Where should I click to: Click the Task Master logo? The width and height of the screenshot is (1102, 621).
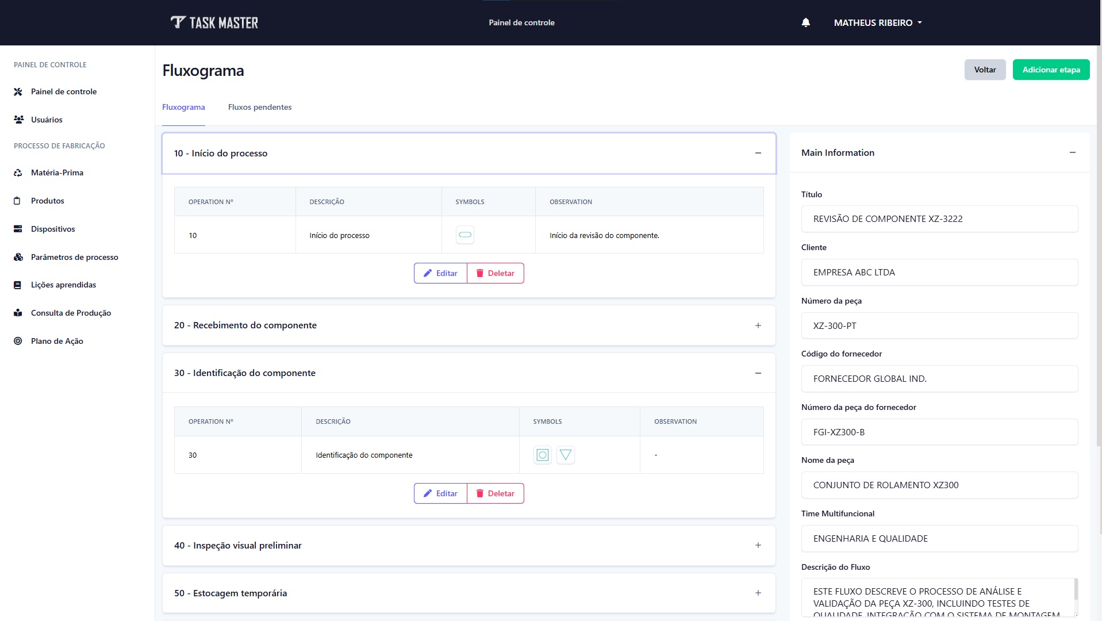click(214, 22)
